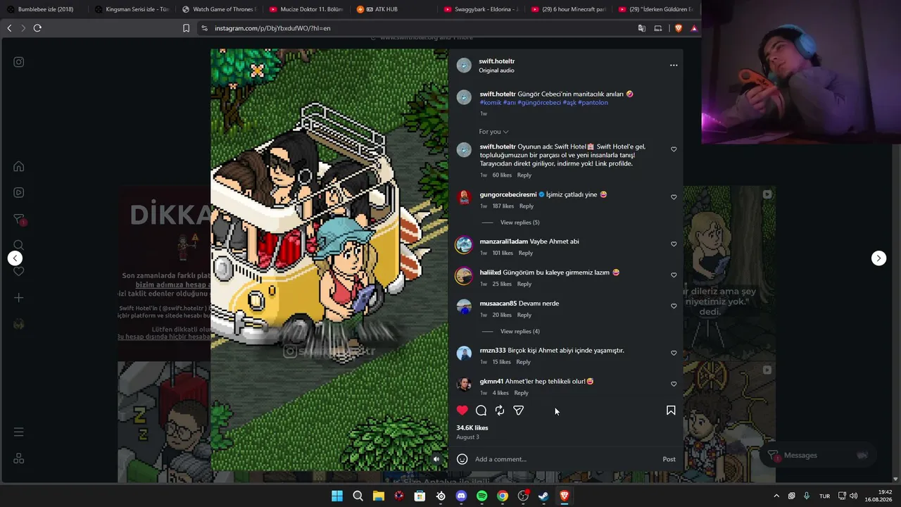
Task: Repost this post with the repost icon
Action: 500,411
